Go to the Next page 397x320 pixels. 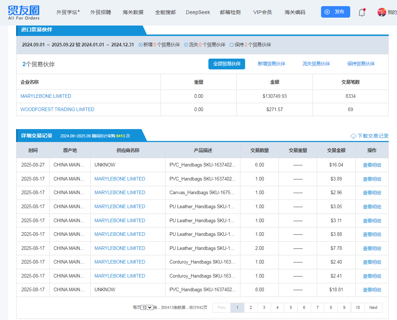[373, 308]
